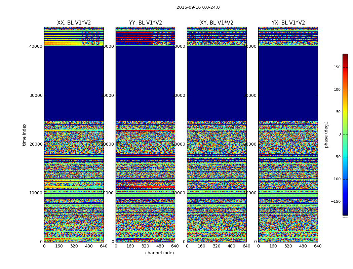Click the 40000 time tick left of XX plot

(x=36, y=46)
